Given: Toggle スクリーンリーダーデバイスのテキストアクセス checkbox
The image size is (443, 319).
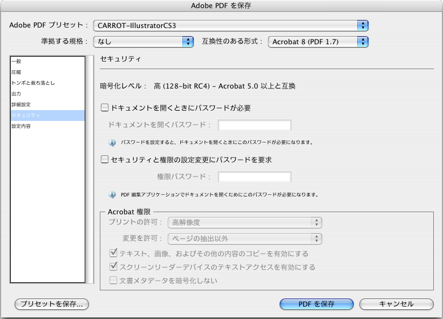Looking at the screenshot, I should coord(113,267).
